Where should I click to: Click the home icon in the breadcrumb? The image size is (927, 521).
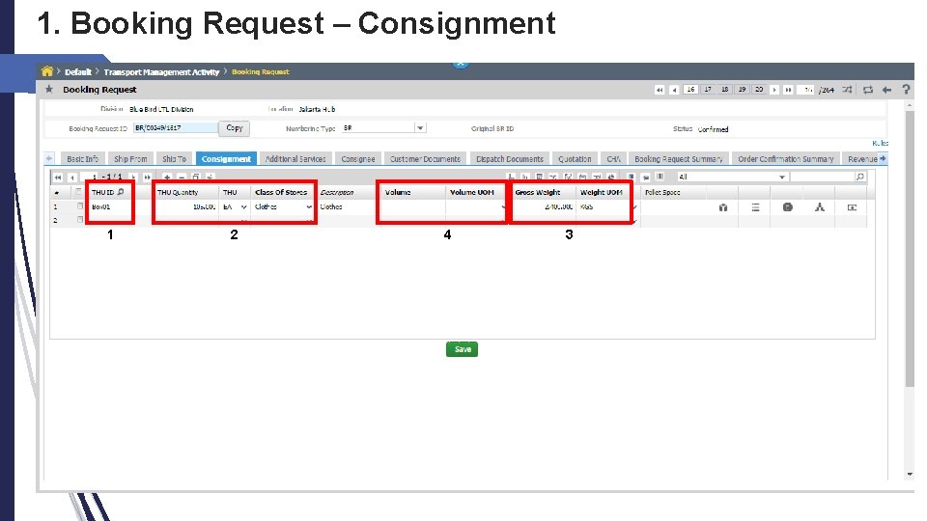tap(47, 71)
